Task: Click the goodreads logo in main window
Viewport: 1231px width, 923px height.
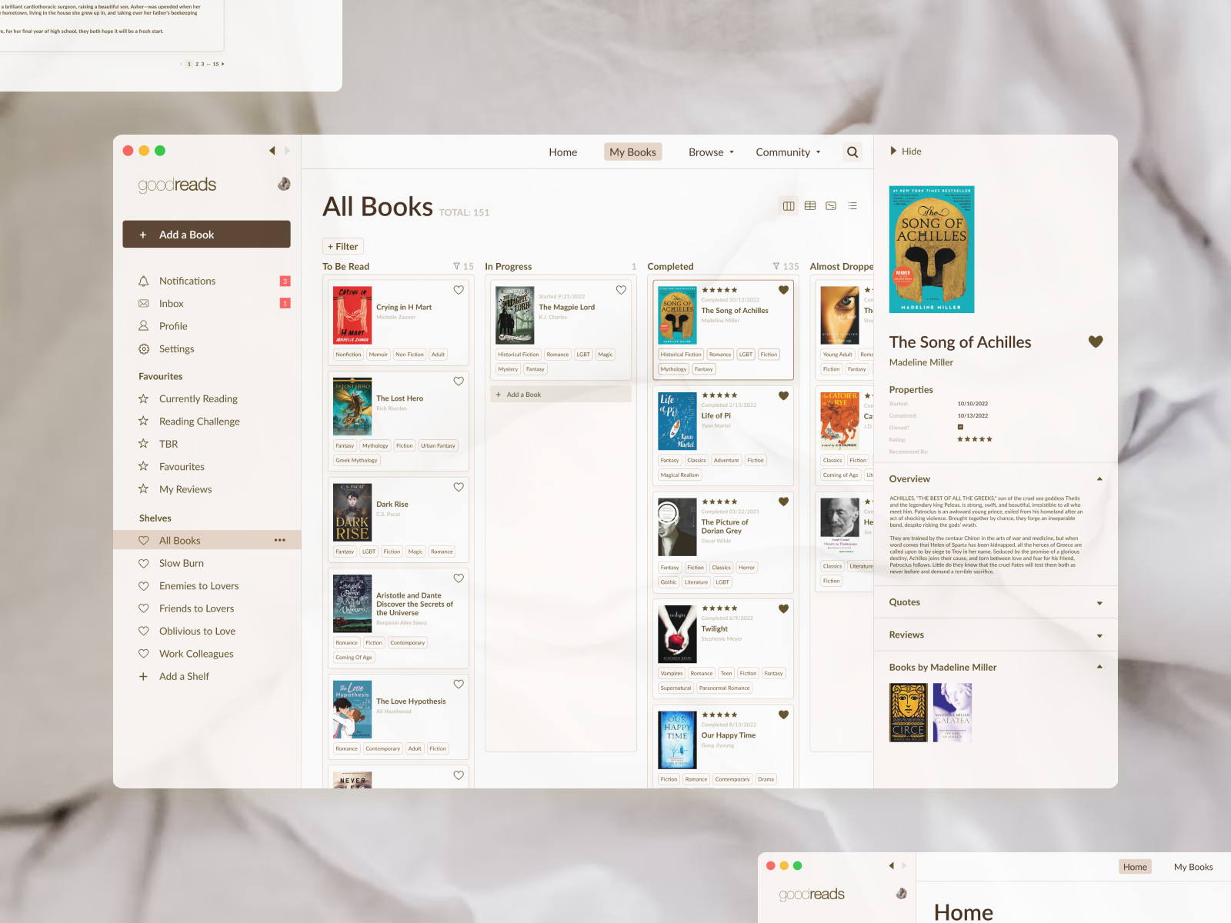Action: pyautogui.click(x=177, y=185)
